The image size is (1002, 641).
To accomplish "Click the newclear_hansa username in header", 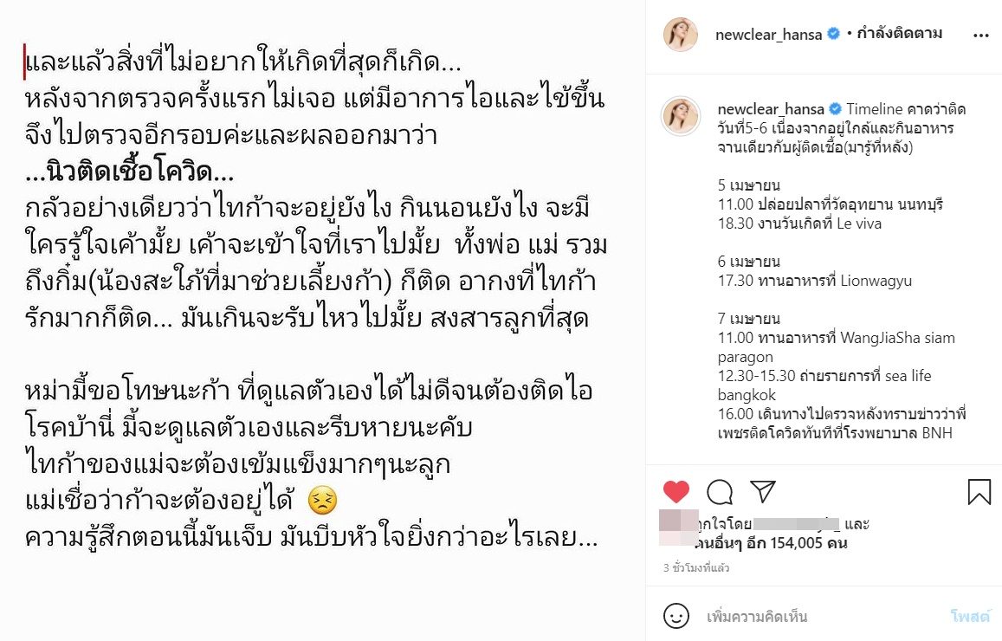I will point(768,35).
